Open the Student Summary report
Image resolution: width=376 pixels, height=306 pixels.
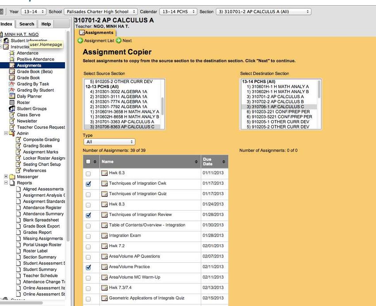40,269
